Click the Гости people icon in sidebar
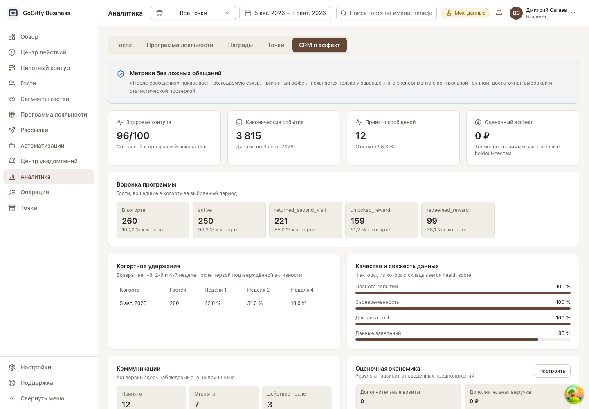This screenshot has height=409, width=589. pyautogui.click(x=12, y=83)
